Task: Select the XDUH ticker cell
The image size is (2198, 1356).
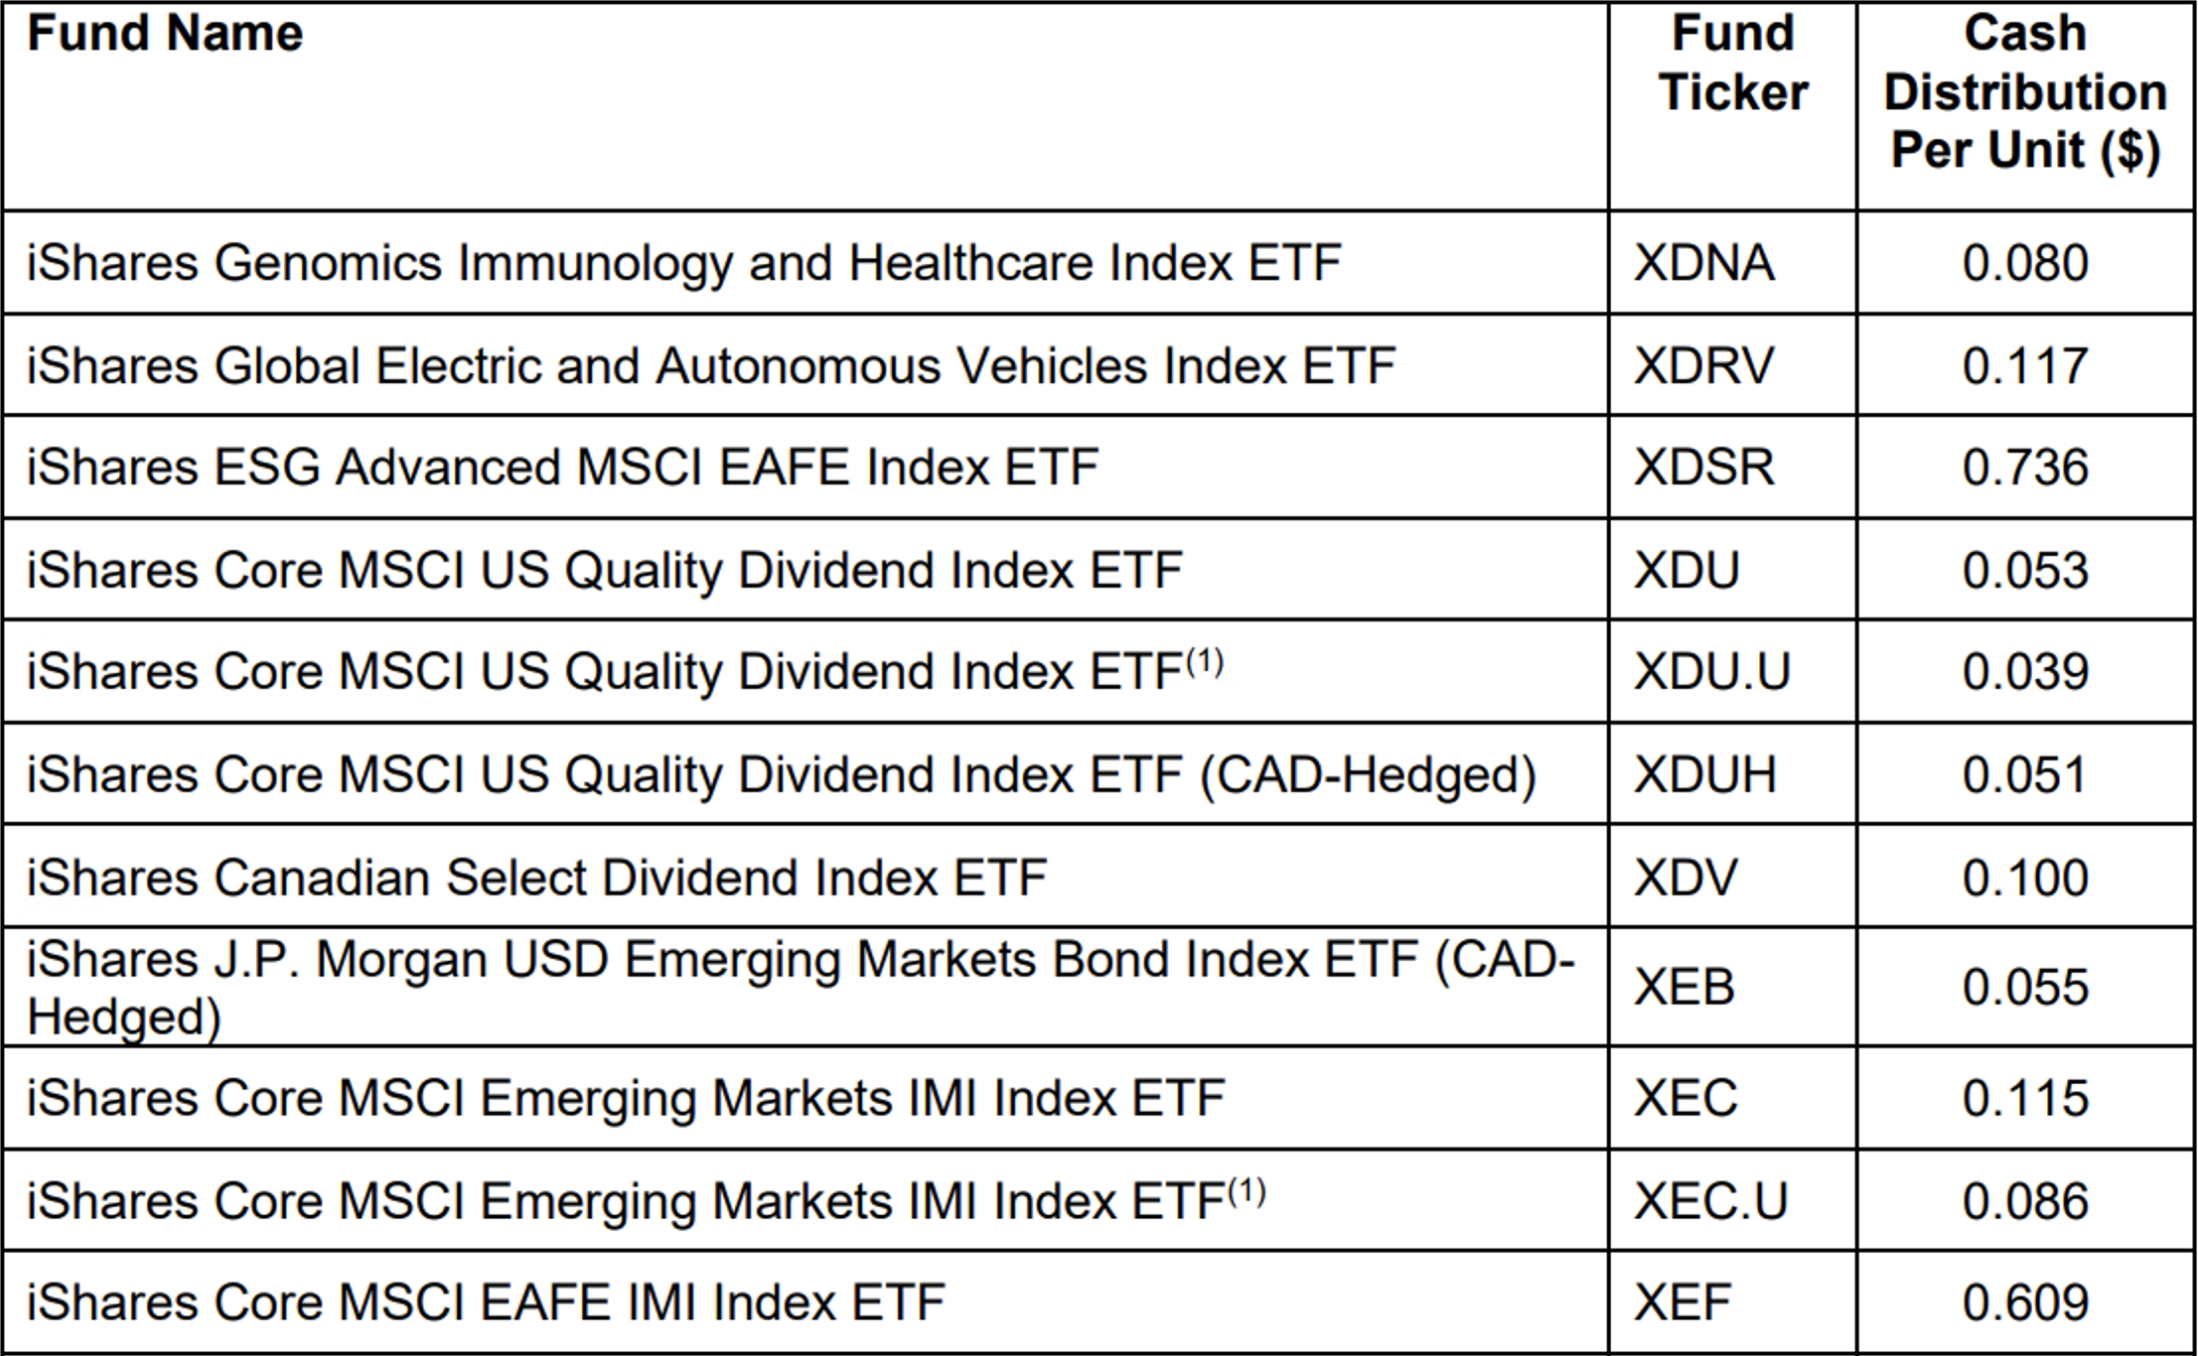Action: click(x=1704, y=775)
